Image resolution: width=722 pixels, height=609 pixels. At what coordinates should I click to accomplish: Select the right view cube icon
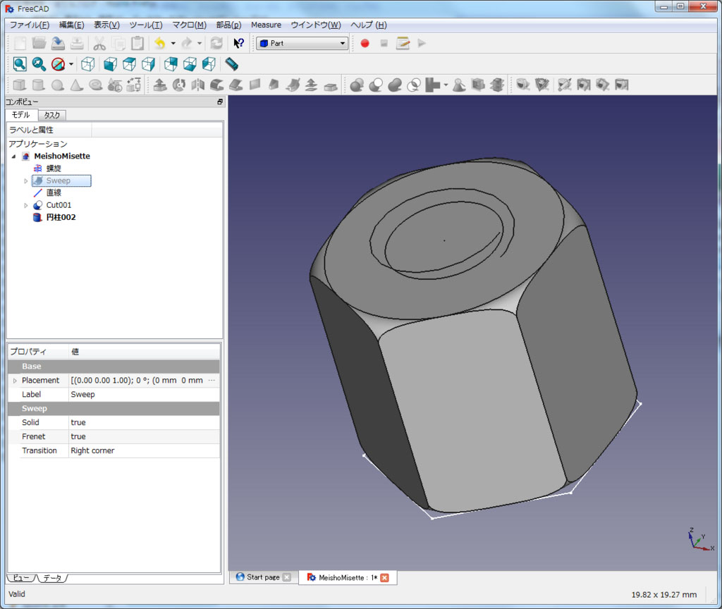148,64
